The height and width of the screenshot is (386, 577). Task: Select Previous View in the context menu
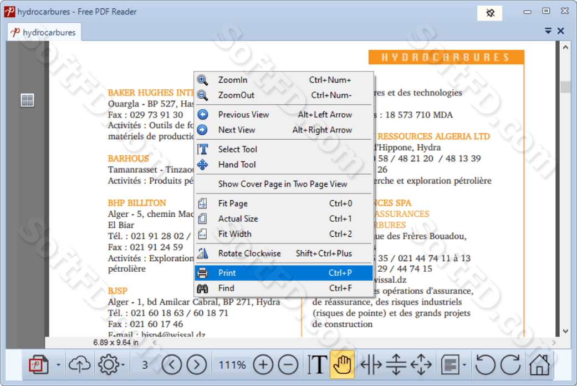(x=284, y=115)
